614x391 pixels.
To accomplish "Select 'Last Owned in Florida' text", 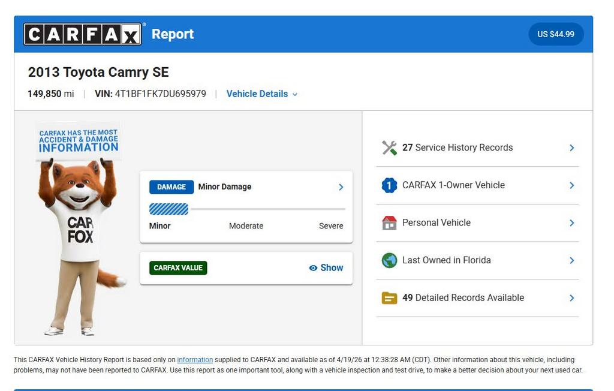I will tap(446, 260).
